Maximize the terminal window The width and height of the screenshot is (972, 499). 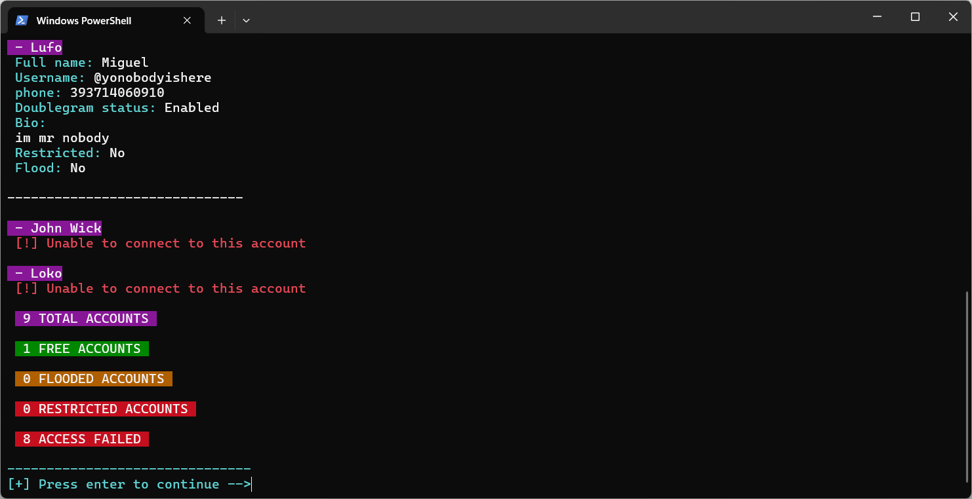click(915, 17)
